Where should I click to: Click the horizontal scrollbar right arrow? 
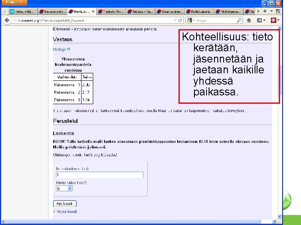click(x=275, y=222)
